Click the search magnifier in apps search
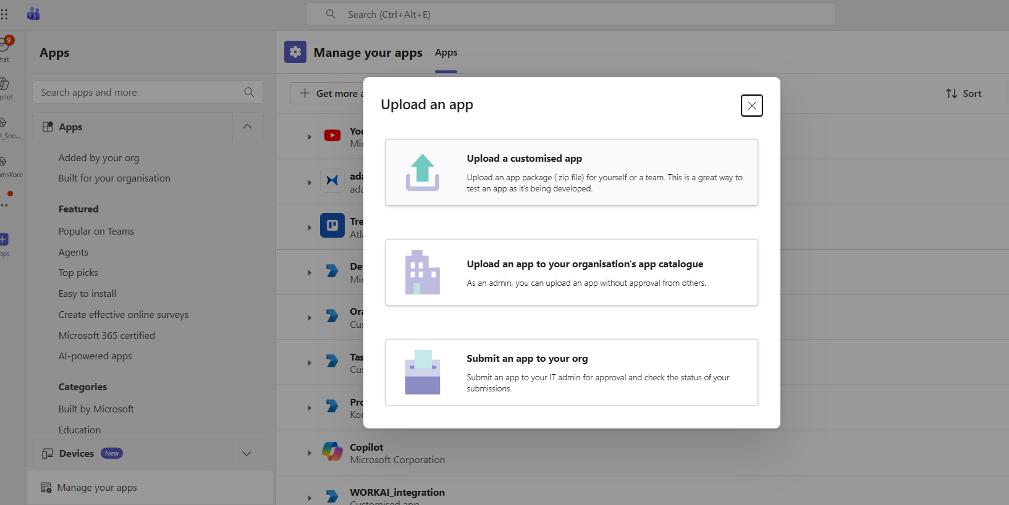The height and width of the screenshot is (505, 1009). [x=249, y=93]
